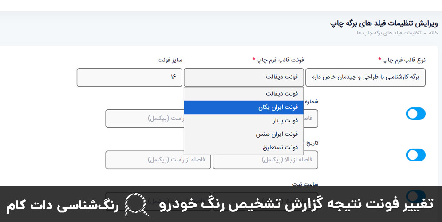Click تاریخ row فاصله از راست field
Viewport: 442px width, 222px height.
coord(158,160)
